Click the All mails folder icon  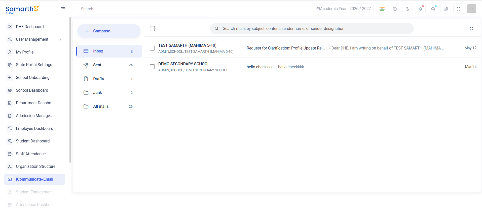86,106
